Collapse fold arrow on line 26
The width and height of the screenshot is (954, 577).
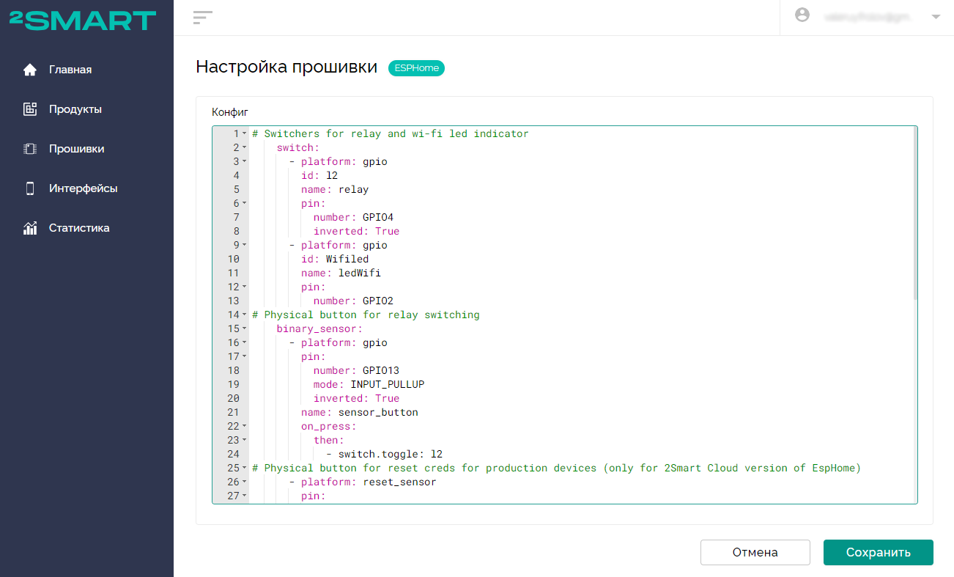coord(245,482)
